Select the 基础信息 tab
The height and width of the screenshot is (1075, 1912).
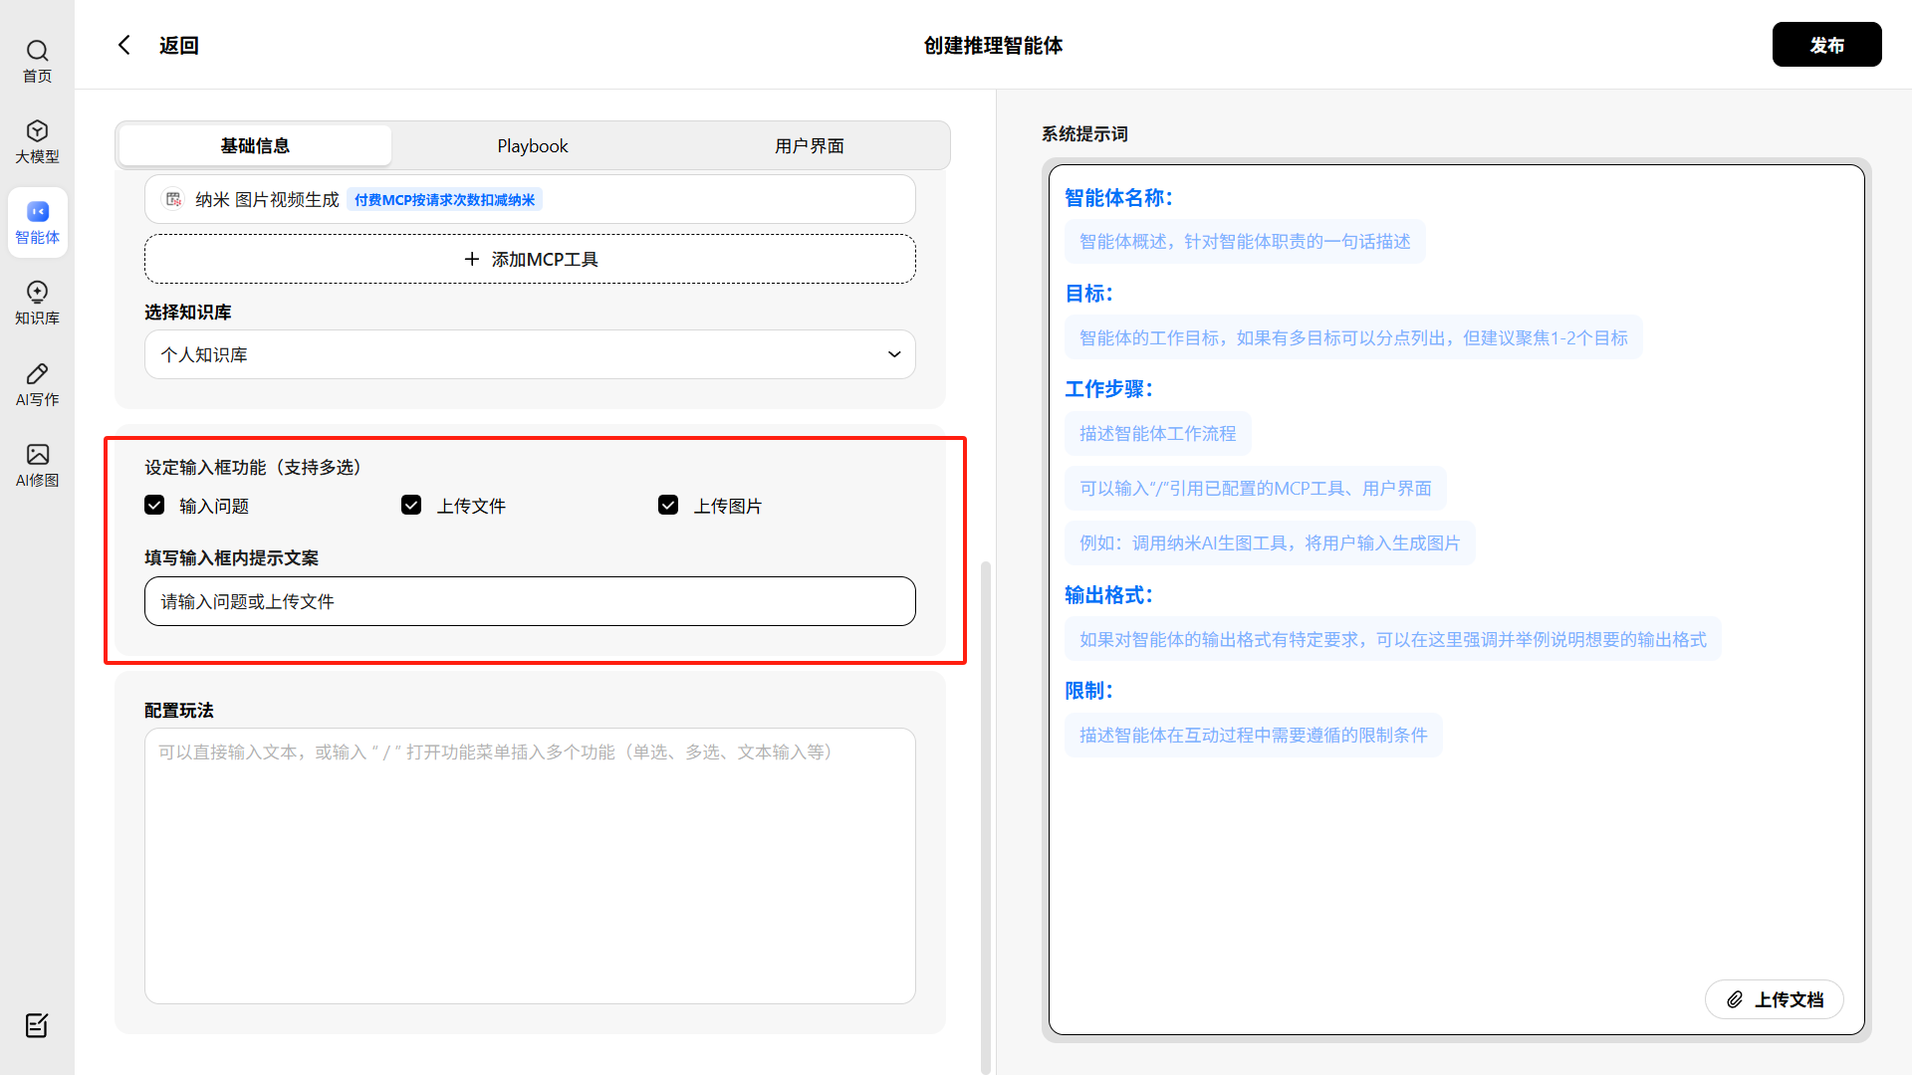point(255,145)
